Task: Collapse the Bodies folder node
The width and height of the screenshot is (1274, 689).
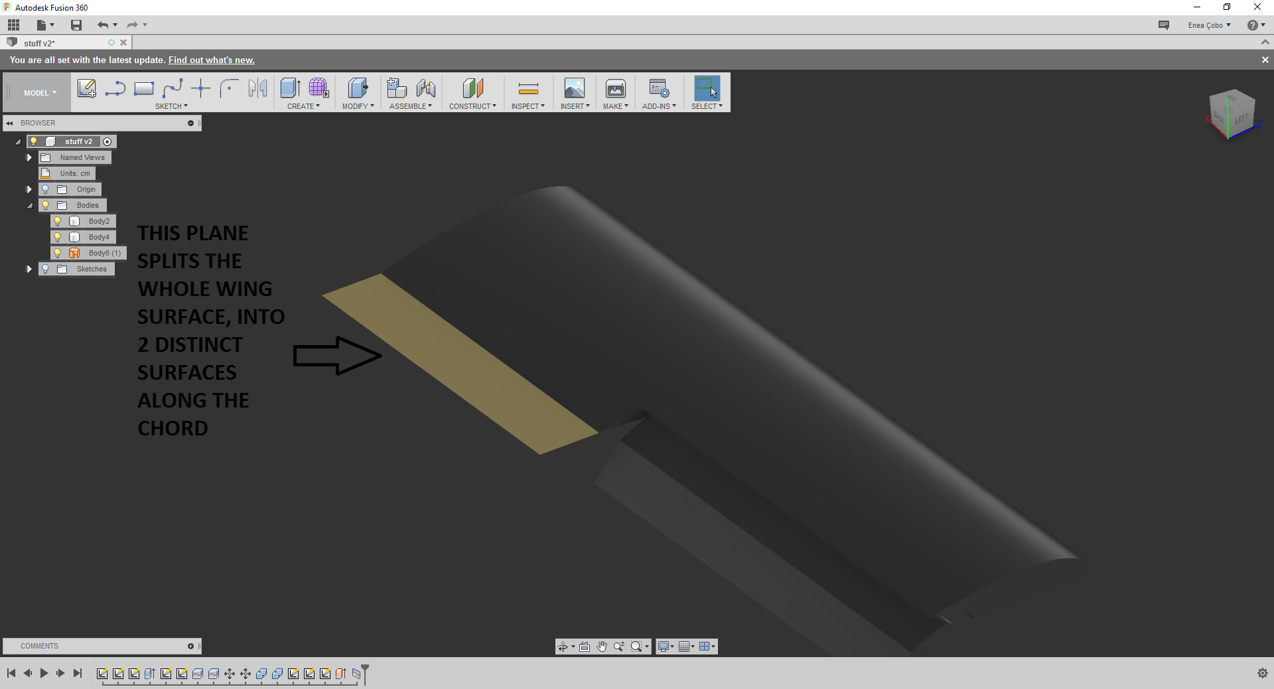Action: tap(29, 205)
